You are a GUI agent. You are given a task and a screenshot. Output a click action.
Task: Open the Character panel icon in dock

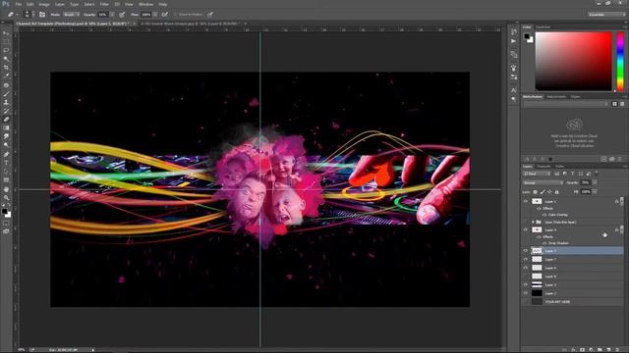point(514,90)
